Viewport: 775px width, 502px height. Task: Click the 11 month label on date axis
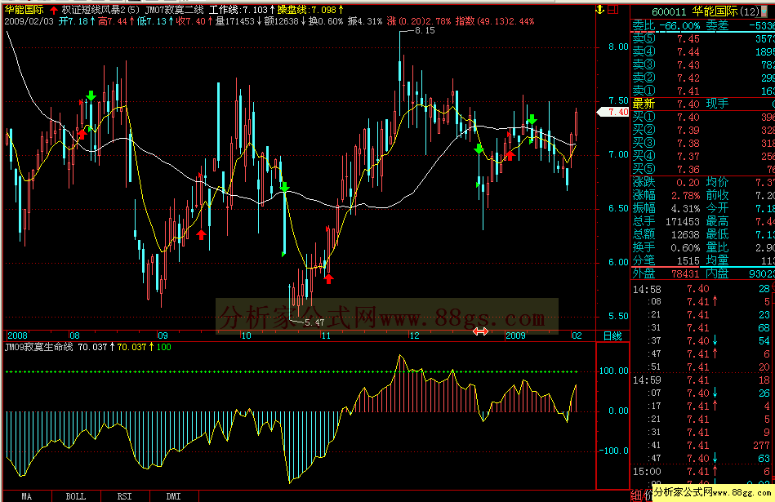(326, 335)
